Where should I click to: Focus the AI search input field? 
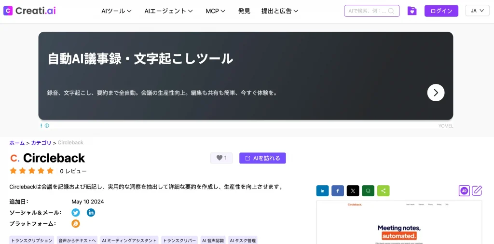pyautogui.click(x=372, y=11)
